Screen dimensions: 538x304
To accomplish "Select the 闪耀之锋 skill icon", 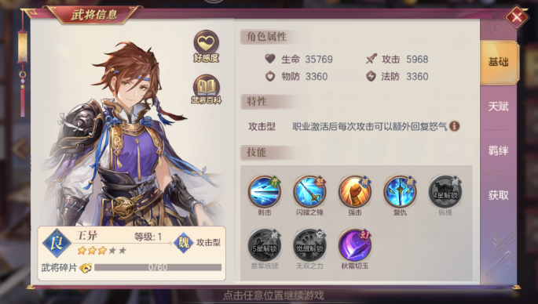I will coord(309,192).
